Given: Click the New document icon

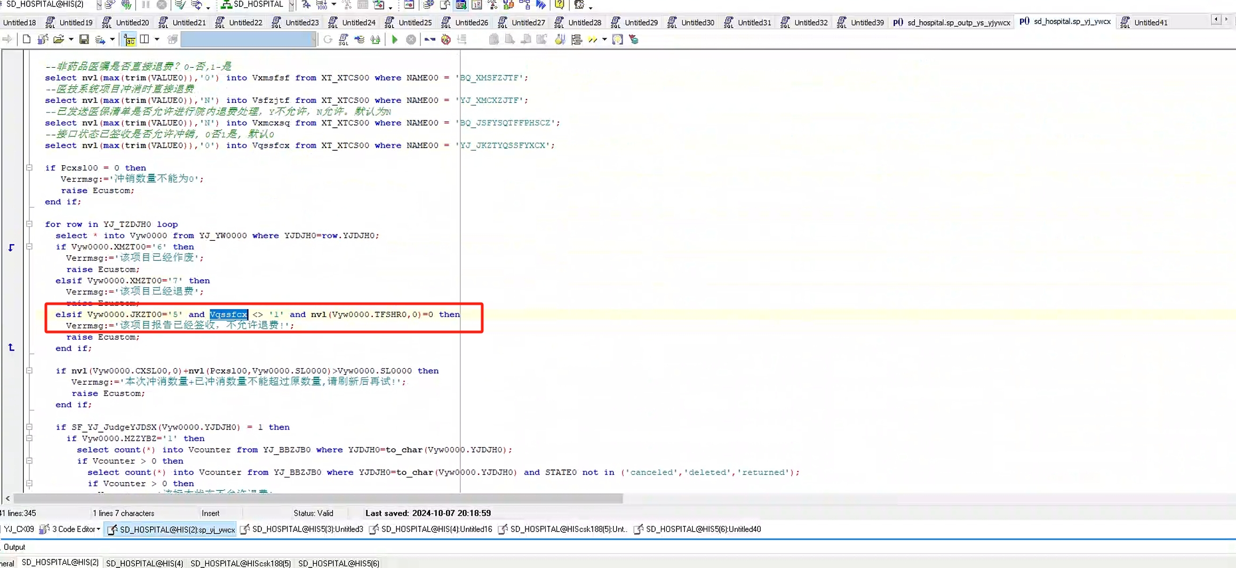Looking at the screenshot, I should click(26, 39).
